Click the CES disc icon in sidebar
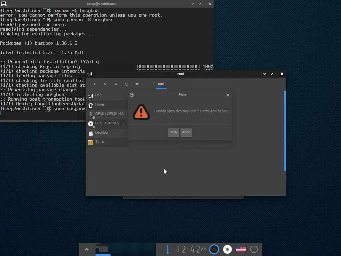The width and height of the screenshot is (341, 256). pos(91,124)
